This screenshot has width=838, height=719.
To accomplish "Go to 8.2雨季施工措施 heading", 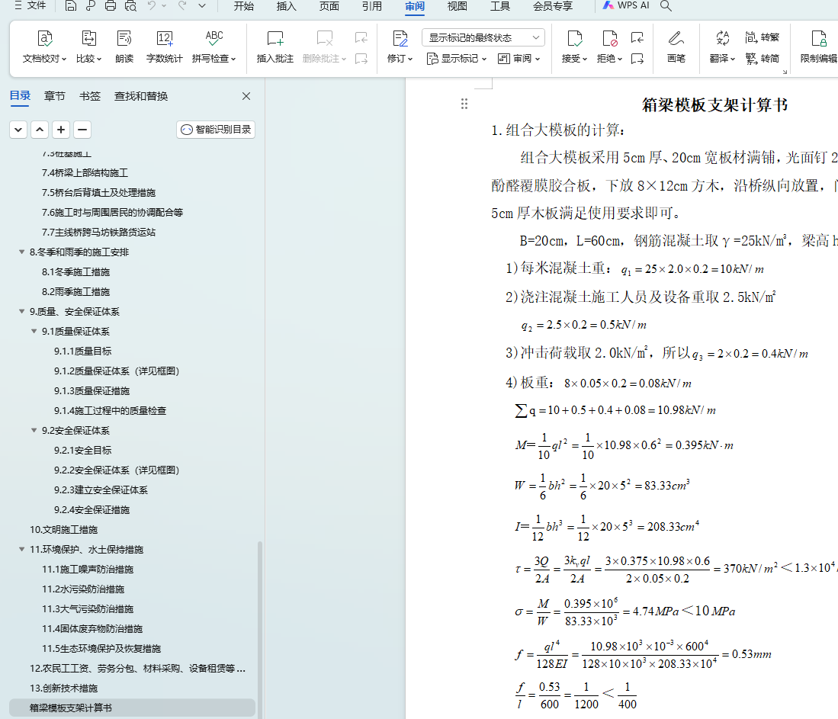I will click(x=76, y=292).
